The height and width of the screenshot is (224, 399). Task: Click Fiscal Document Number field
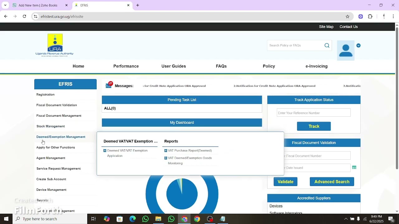coord(317,156)
